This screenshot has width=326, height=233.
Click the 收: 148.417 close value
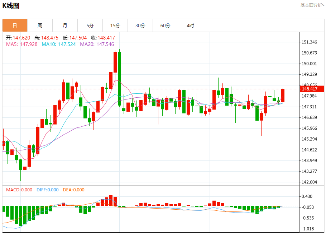pos(103,38)
